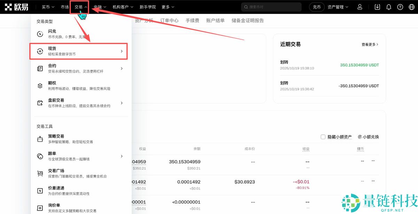The width and height of the screenshot is (418, 214).
Task: Open the help center question mark icon
Action: pos(400,7)
